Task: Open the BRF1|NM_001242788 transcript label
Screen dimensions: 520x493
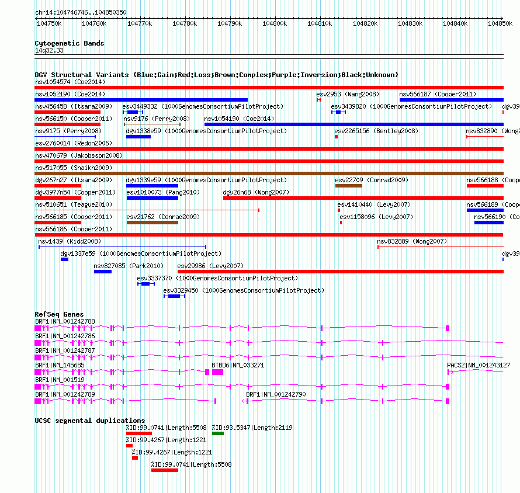Action: [65, 322]
